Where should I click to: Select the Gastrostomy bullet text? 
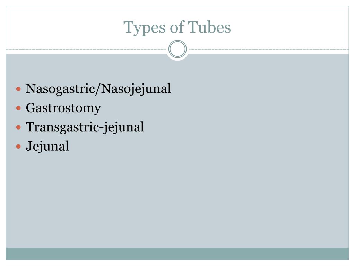tap(63, 108)
